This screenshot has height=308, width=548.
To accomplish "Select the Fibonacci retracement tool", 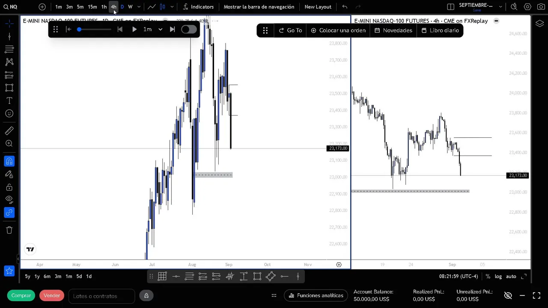I will coord(9,49).
